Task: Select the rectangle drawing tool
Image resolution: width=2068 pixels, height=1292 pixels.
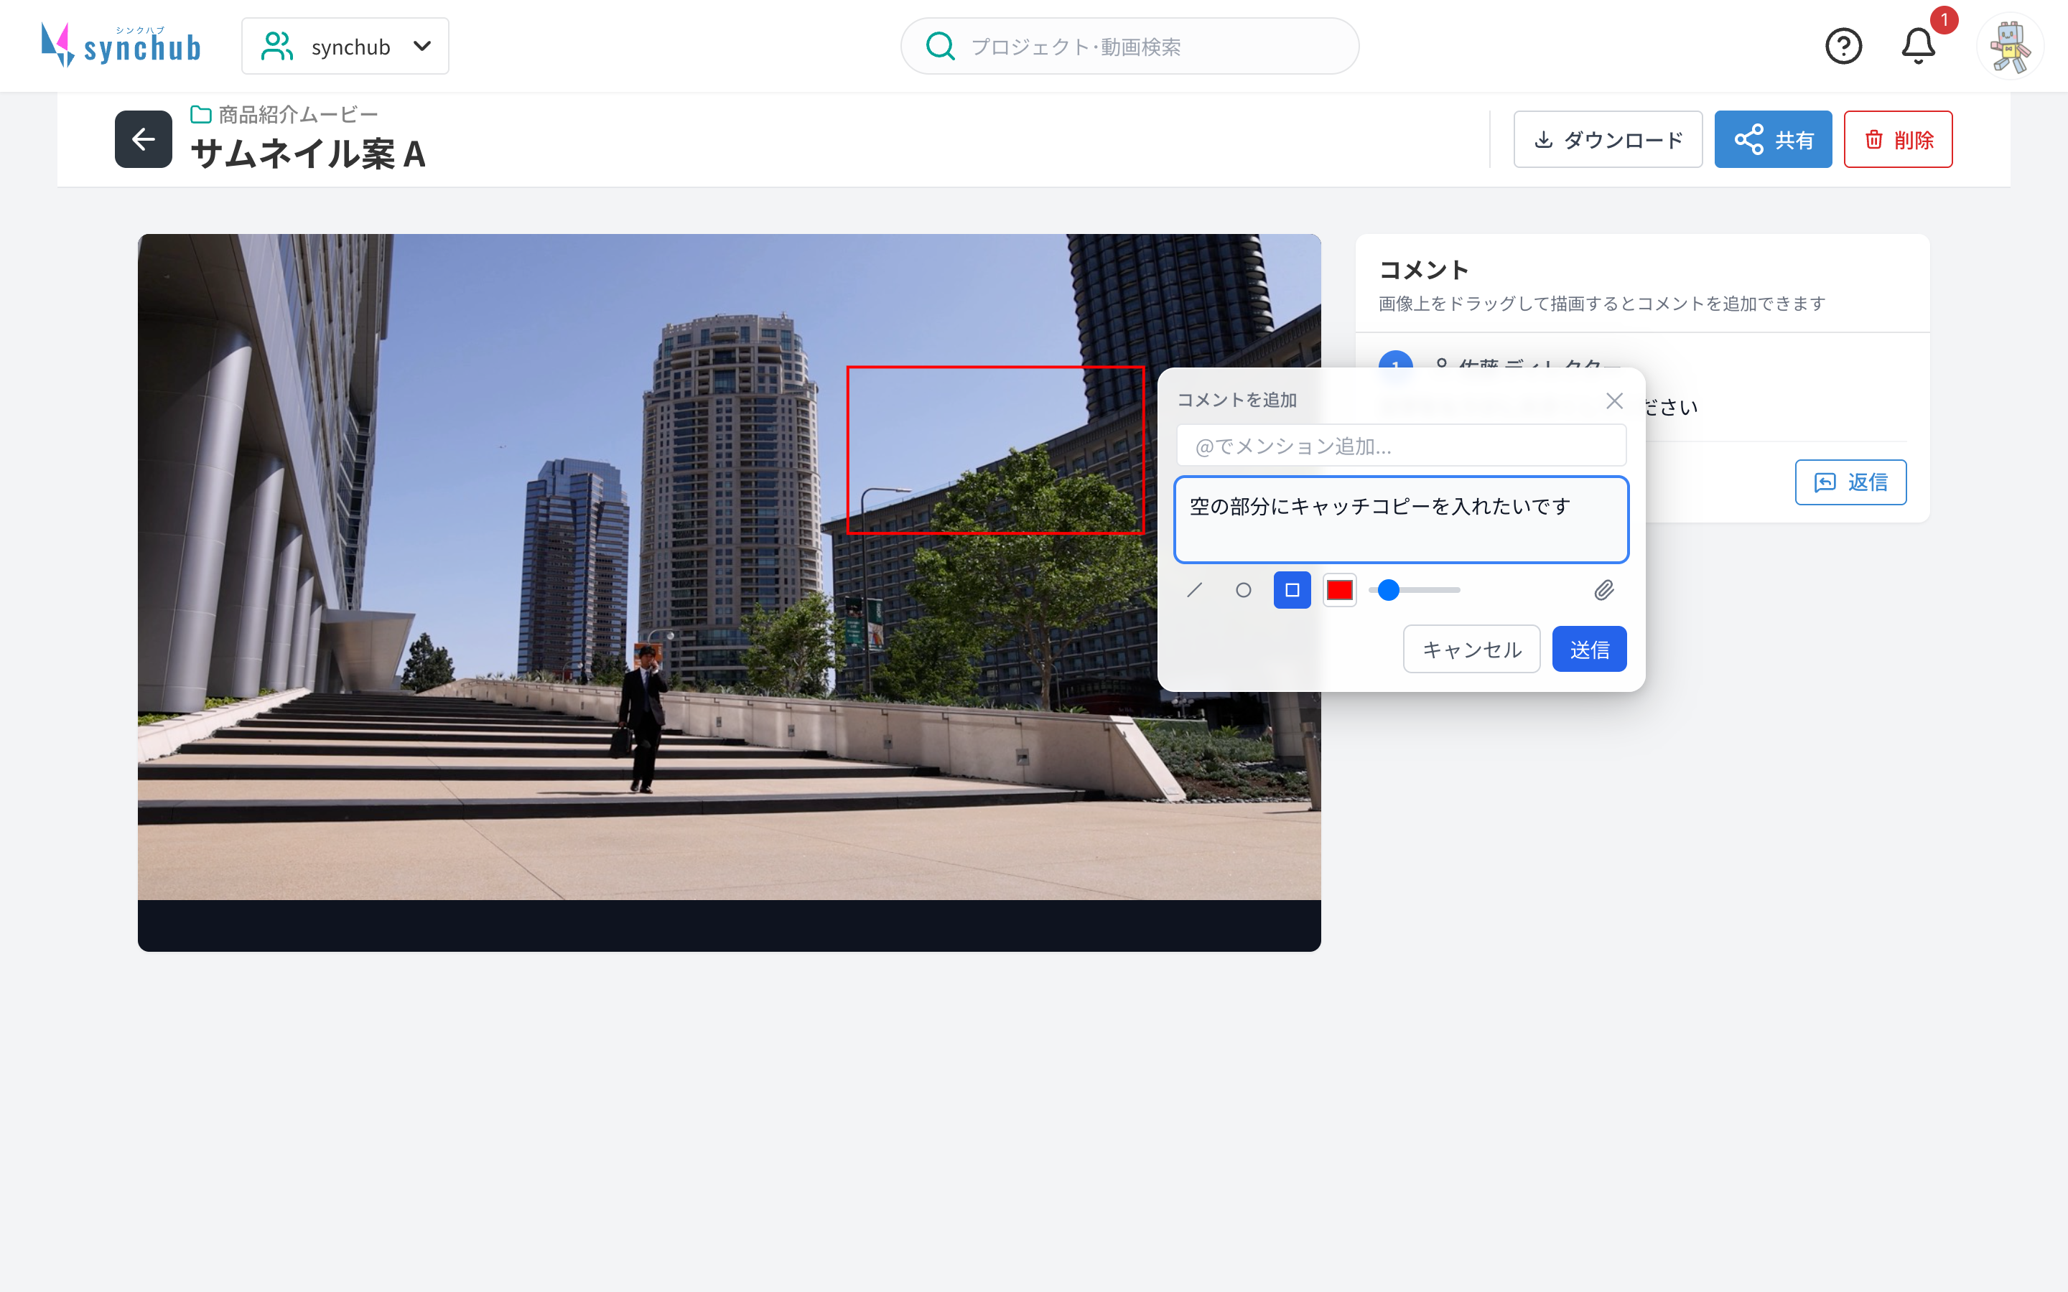Action: [x=1292, y=591]
